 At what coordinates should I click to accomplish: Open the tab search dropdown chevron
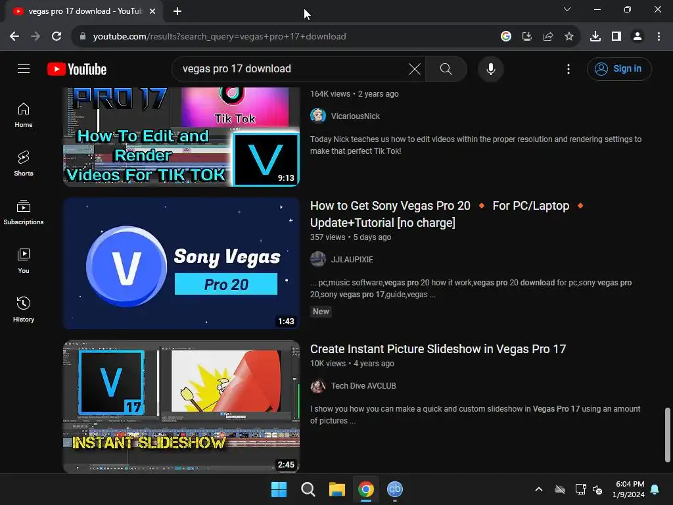point(567,9)
